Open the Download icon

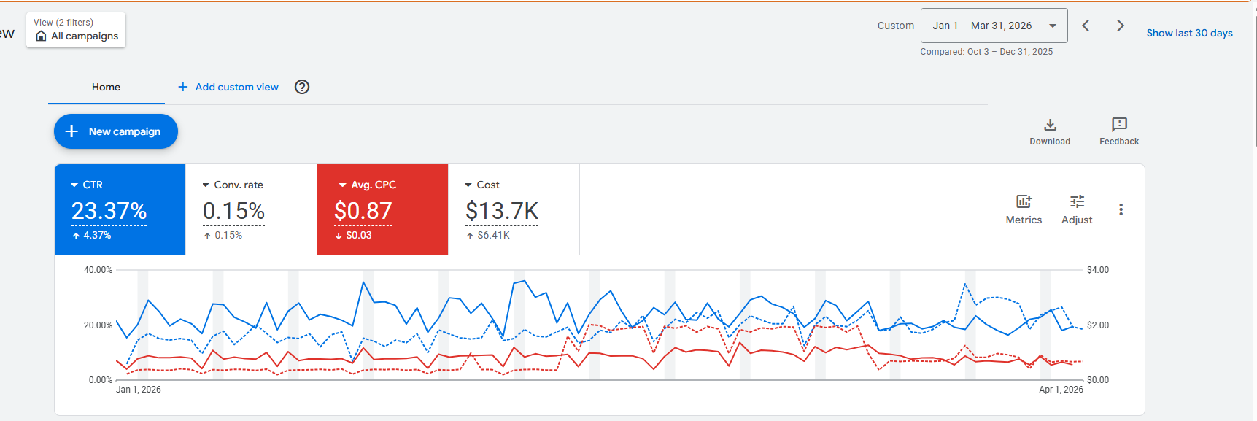(1050, 125)
